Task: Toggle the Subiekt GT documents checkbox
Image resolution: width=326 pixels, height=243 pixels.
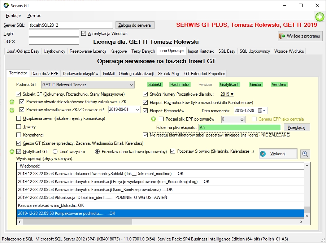Action: pyautogui.click(x=18, y=94)
